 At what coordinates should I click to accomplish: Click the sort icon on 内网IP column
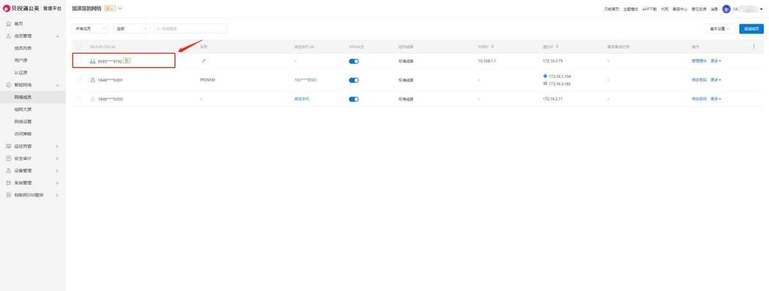point(492,46)
